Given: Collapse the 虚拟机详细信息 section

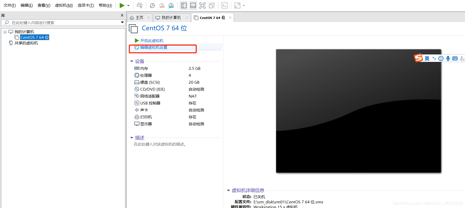Looking at the screenshot, I should pyautogui.click(x=228, y=190).
